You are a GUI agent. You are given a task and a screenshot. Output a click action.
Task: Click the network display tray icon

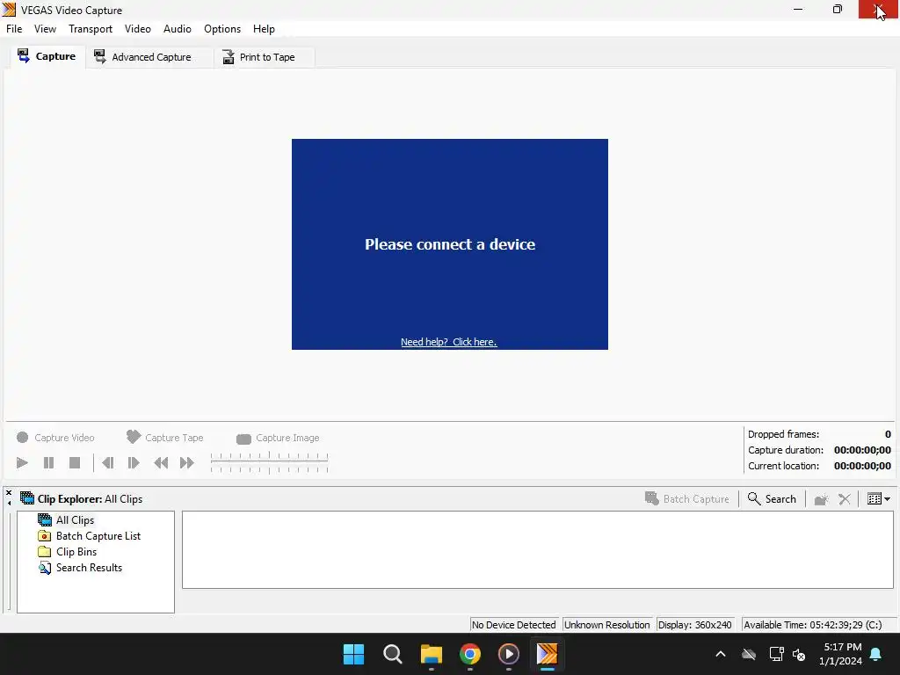pyautogui.click(x=776, y=654)
